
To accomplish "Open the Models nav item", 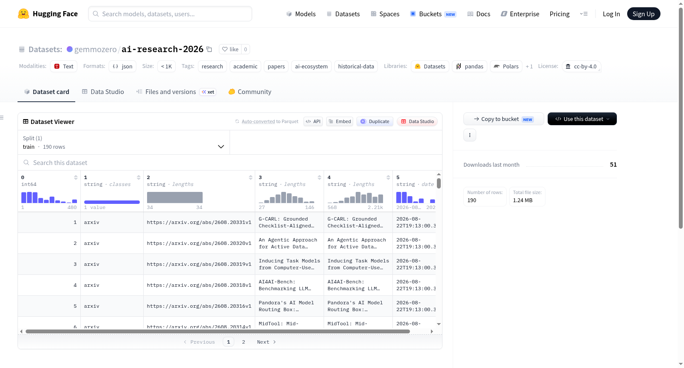I will (x=301, y=14).
